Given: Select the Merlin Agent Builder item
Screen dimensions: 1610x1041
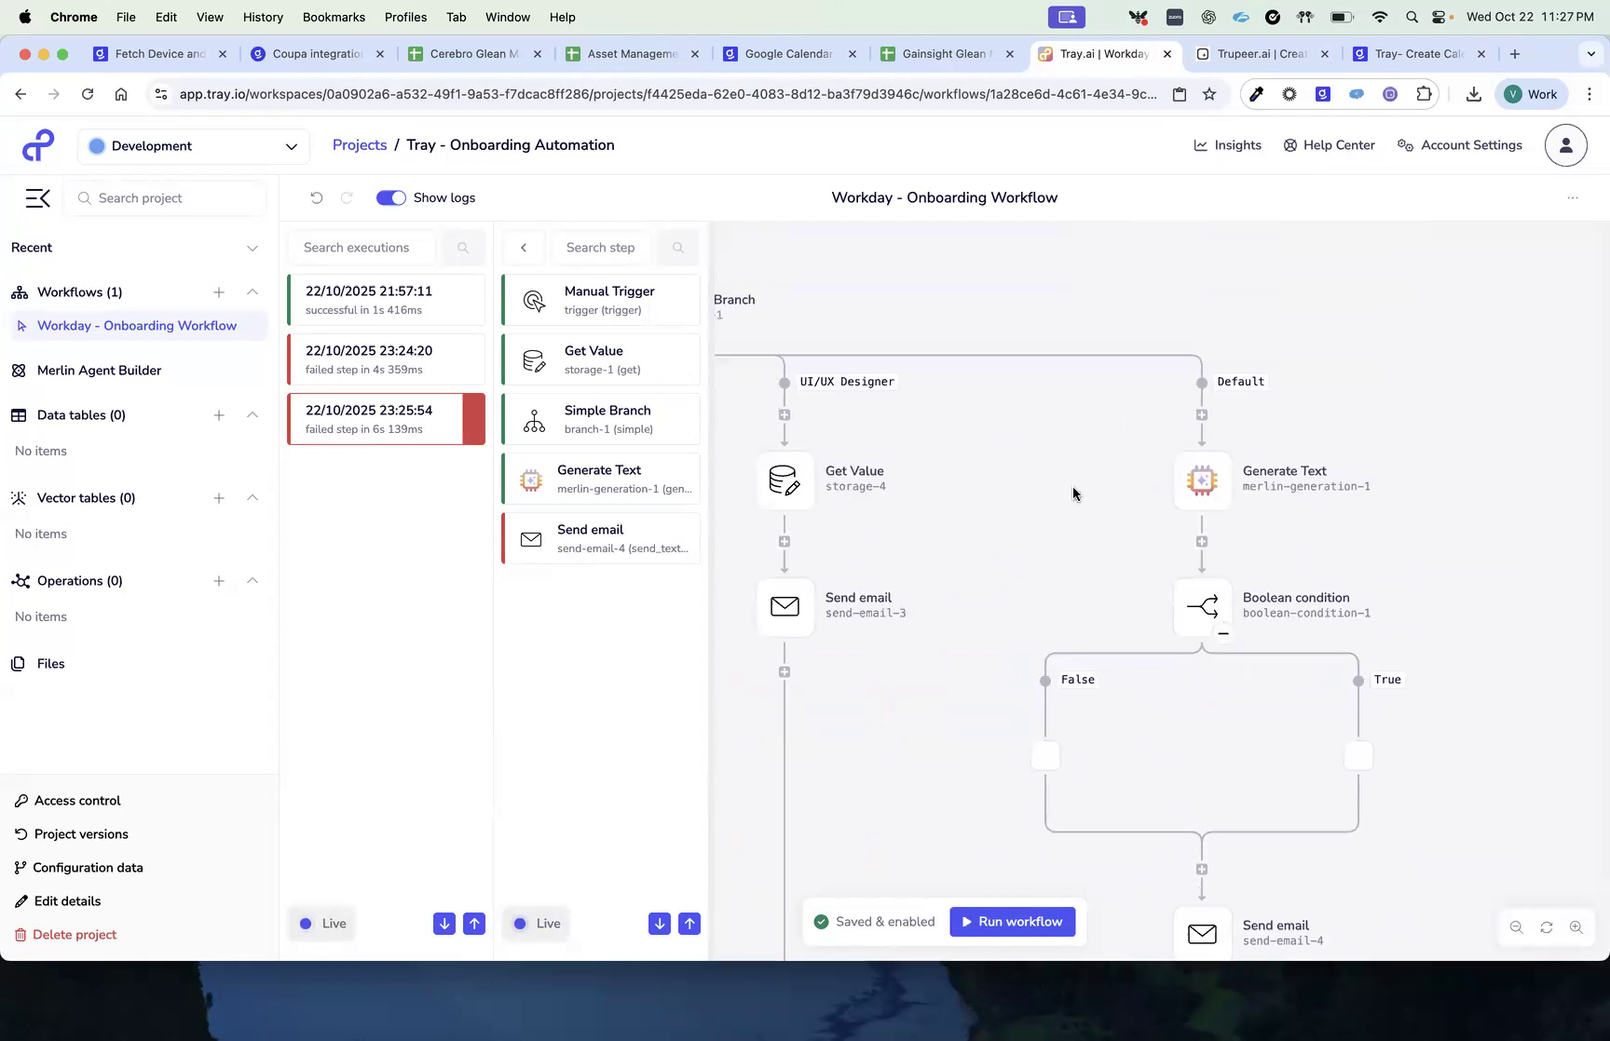Looking at the screenshot, I should coord(98,370).
